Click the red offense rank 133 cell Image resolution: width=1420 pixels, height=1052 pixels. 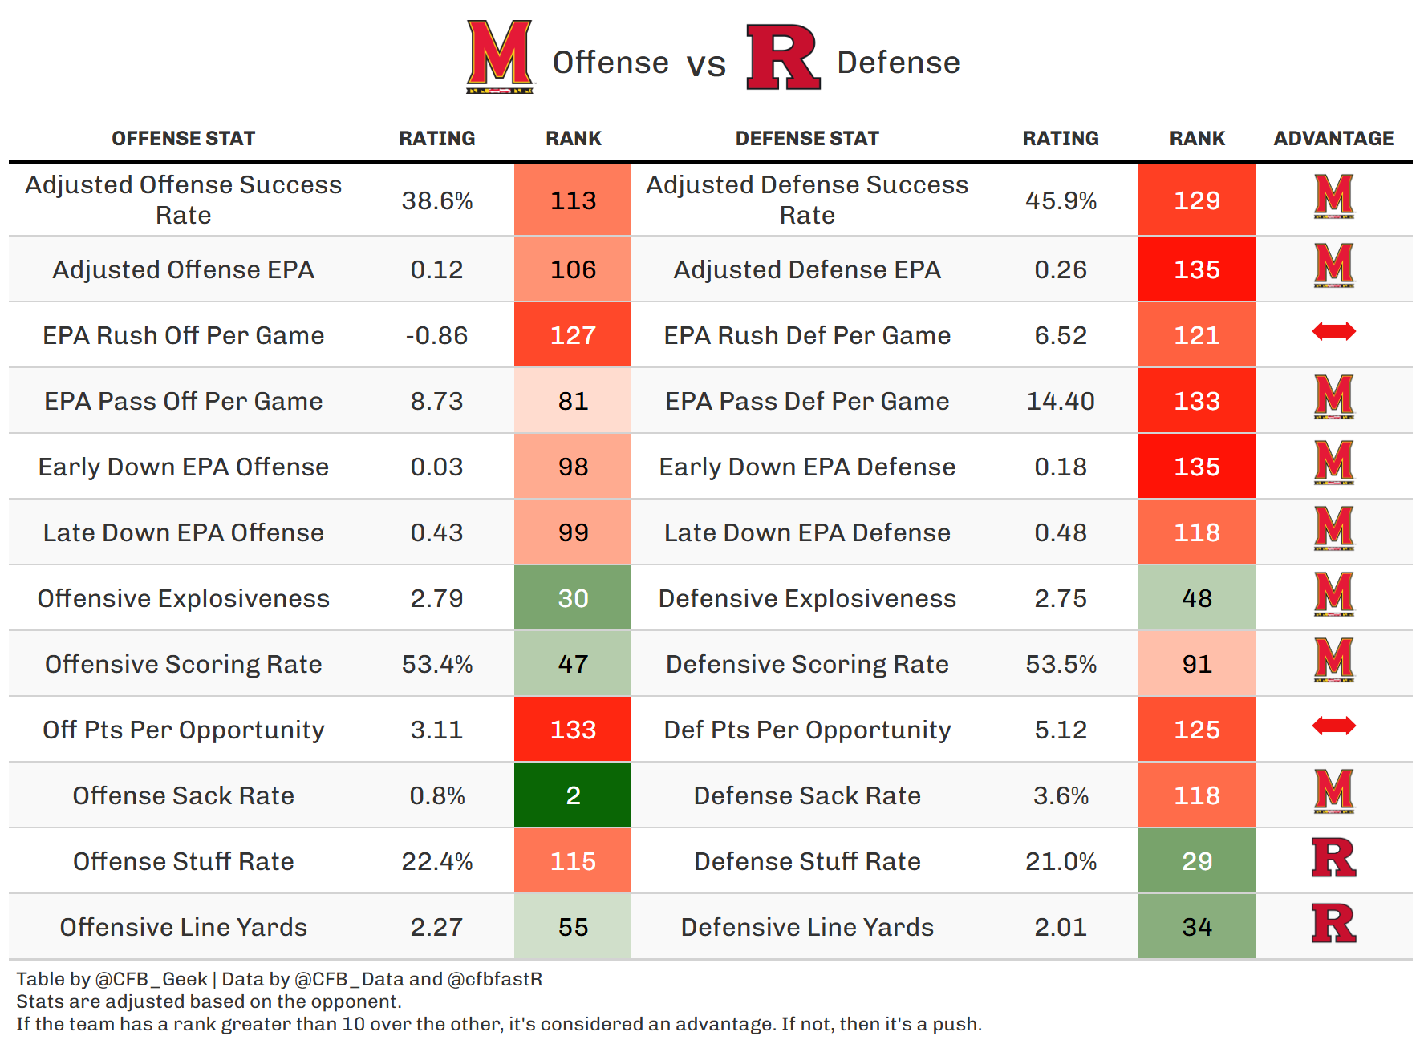click(573, 730)
